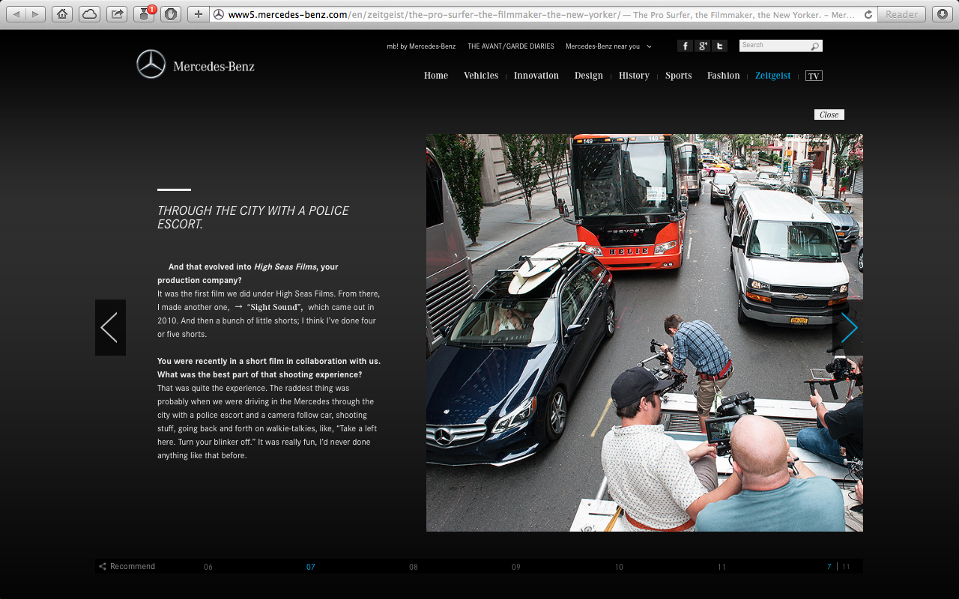Image resolution: width=959 pixels, height=599 pixels.
Task: Click the heading "THROUGH THE CITY WITH A POLICE ESCORT."
Action: pos(253,217)
